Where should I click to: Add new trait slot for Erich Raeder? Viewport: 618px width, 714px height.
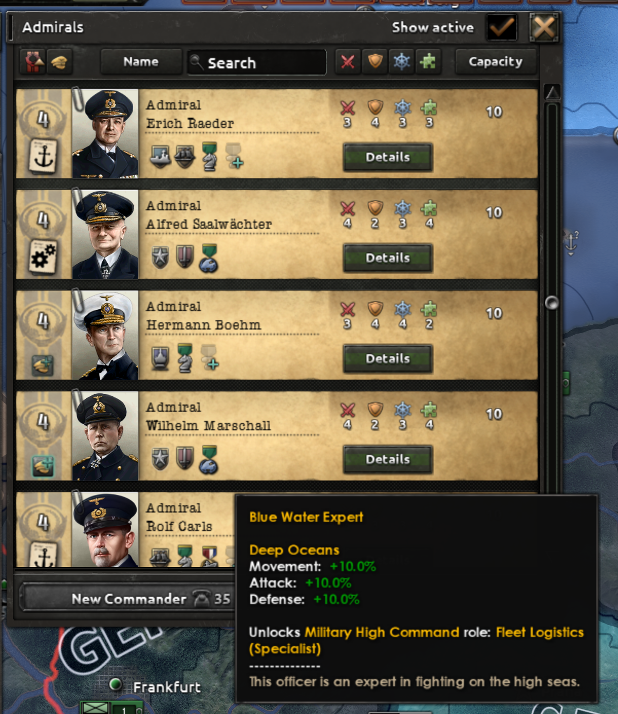point(234,156)
